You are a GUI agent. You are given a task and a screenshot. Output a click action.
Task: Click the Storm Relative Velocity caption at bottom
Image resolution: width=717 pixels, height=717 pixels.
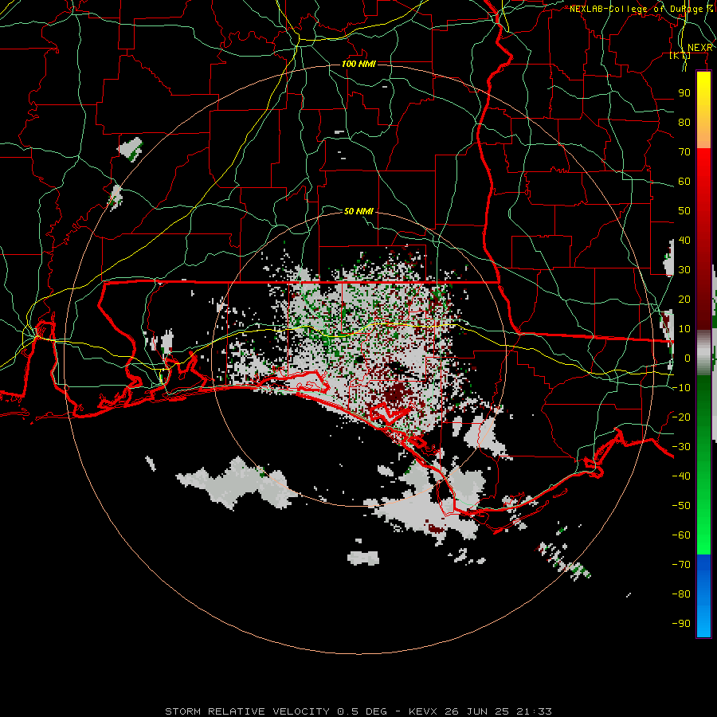pos(358,711)
